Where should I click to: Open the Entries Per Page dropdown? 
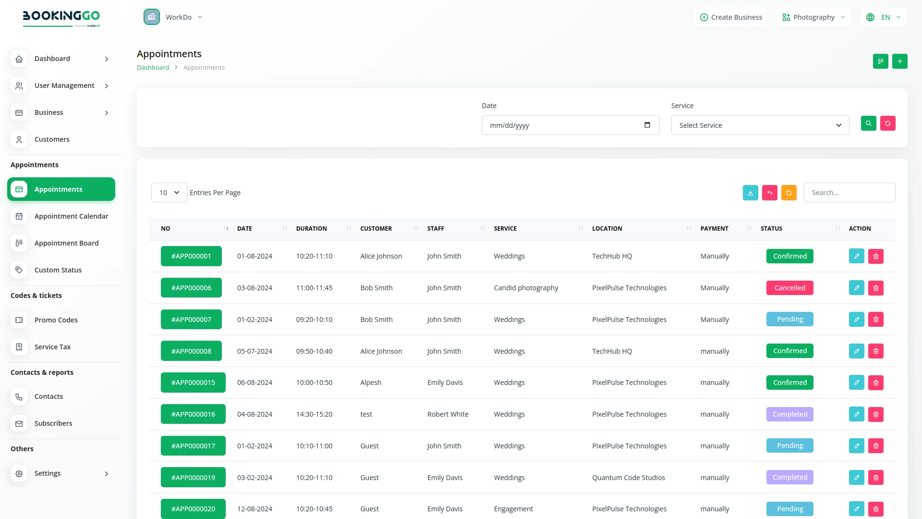click(x=168, y=192)
